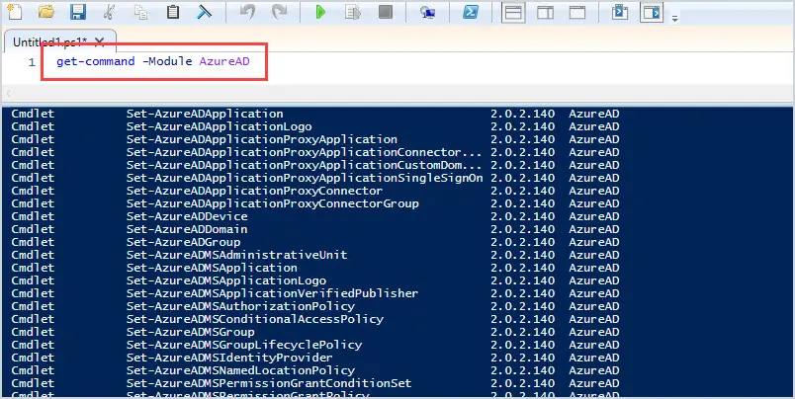Cut selection using the scissors icon

tap(109, 12)
